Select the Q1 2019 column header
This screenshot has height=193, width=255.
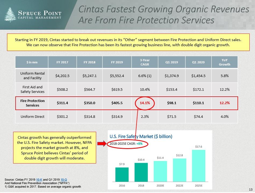pos(172,62)
